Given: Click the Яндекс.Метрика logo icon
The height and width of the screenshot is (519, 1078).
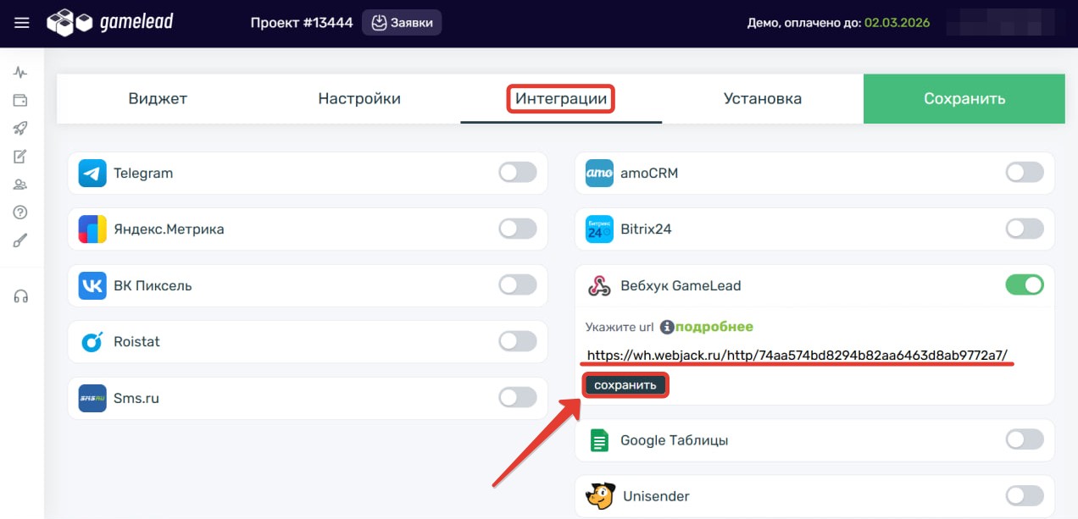Looking at the screenshot, I should click(92, 229).
